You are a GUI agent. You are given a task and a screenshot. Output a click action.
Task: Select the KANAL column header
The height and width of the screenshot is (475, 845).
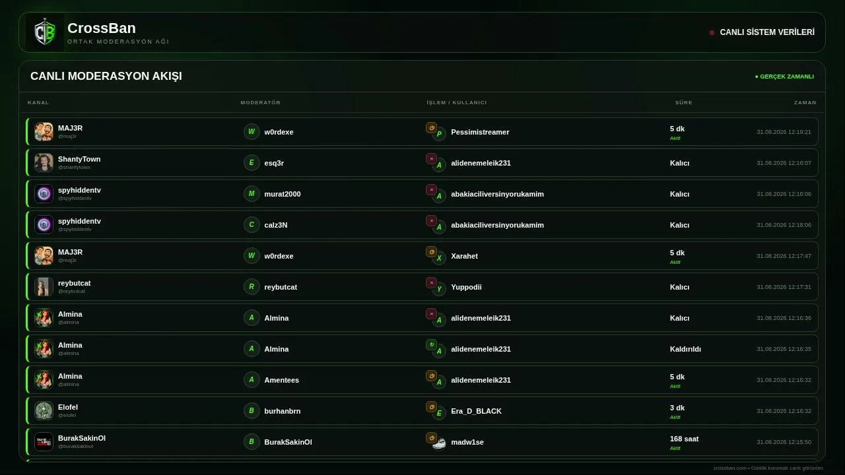pos(38,102)
